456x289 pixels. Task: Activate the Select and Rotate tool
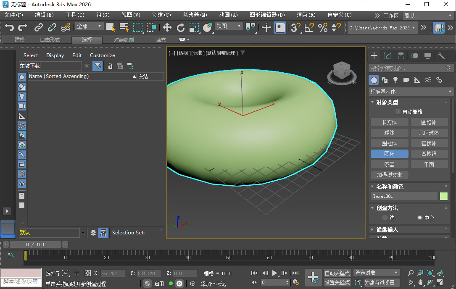[181, 26]
